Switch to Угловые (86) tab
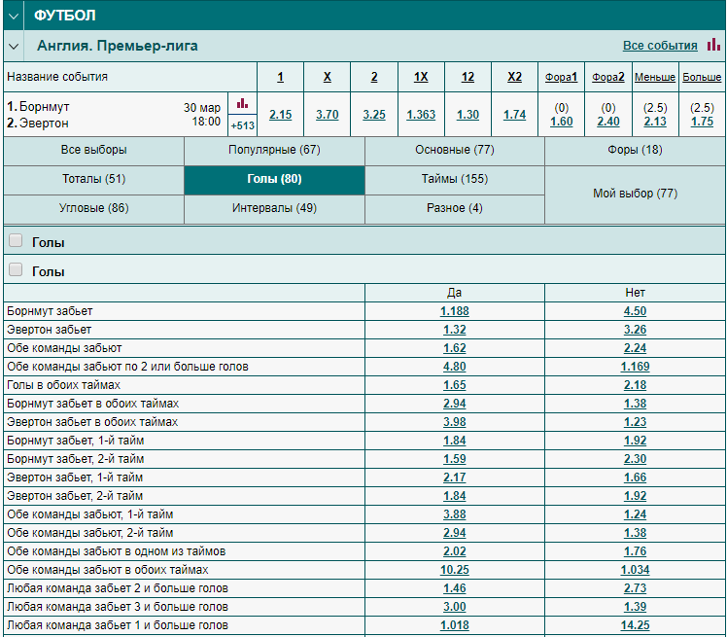 click(93, 208)
